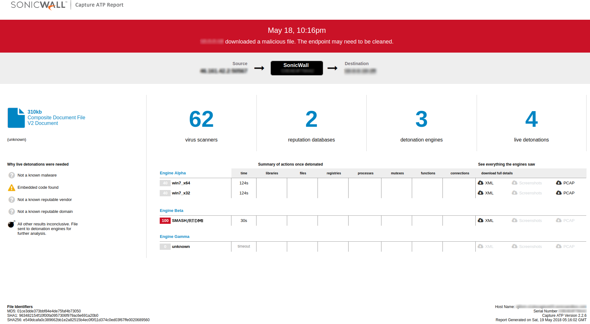Click the SHA1 hash line

[53, 316]
